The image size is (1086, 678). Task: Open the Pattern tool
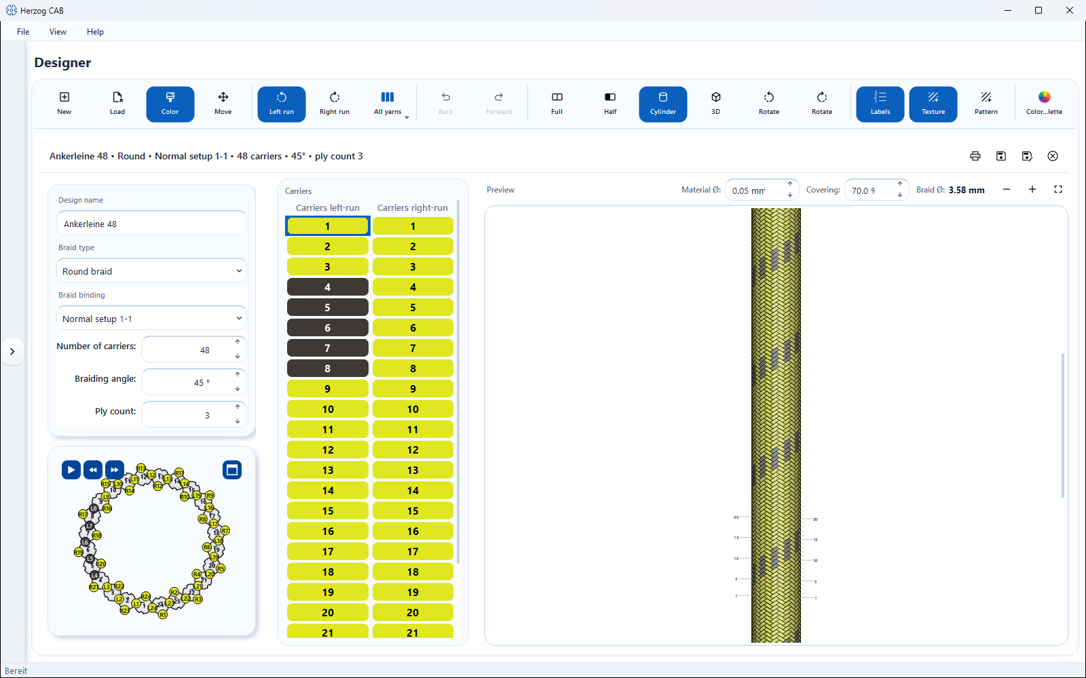coord(986,104)
